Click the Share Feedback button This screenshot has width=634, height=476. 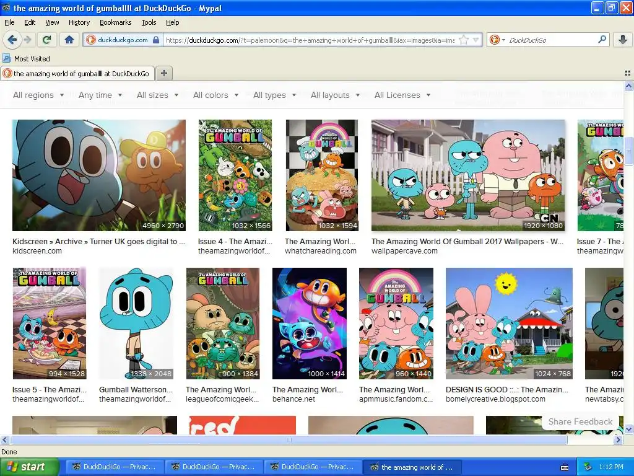coord(580,421)
